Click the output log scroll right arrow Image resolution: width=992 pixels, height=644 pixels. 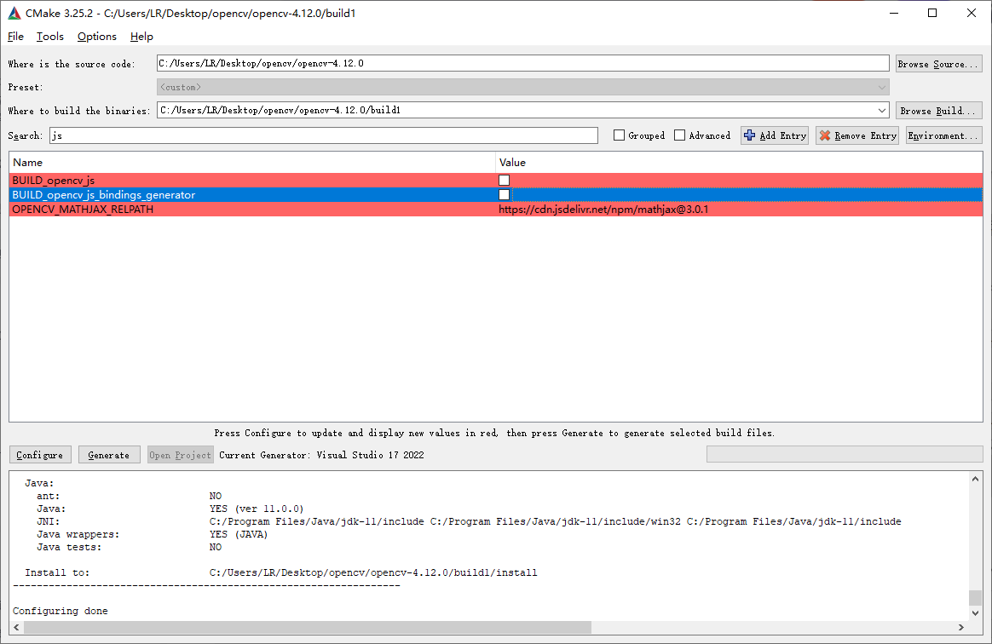coord(961,627)
